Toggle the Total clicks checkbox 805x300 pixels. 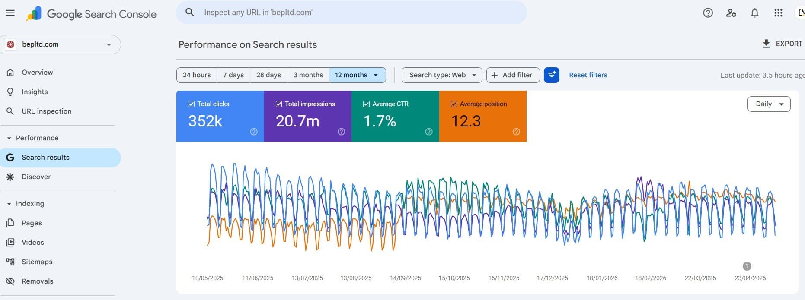[x=191, y=104]
